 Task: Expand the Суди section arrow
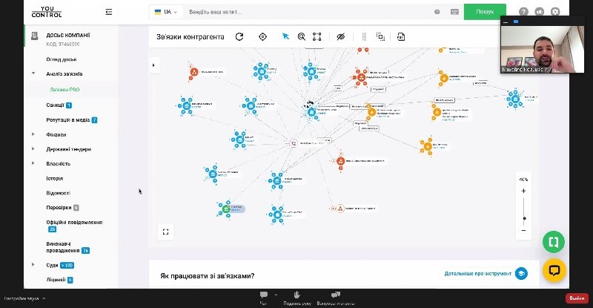[x=33, y=265]
